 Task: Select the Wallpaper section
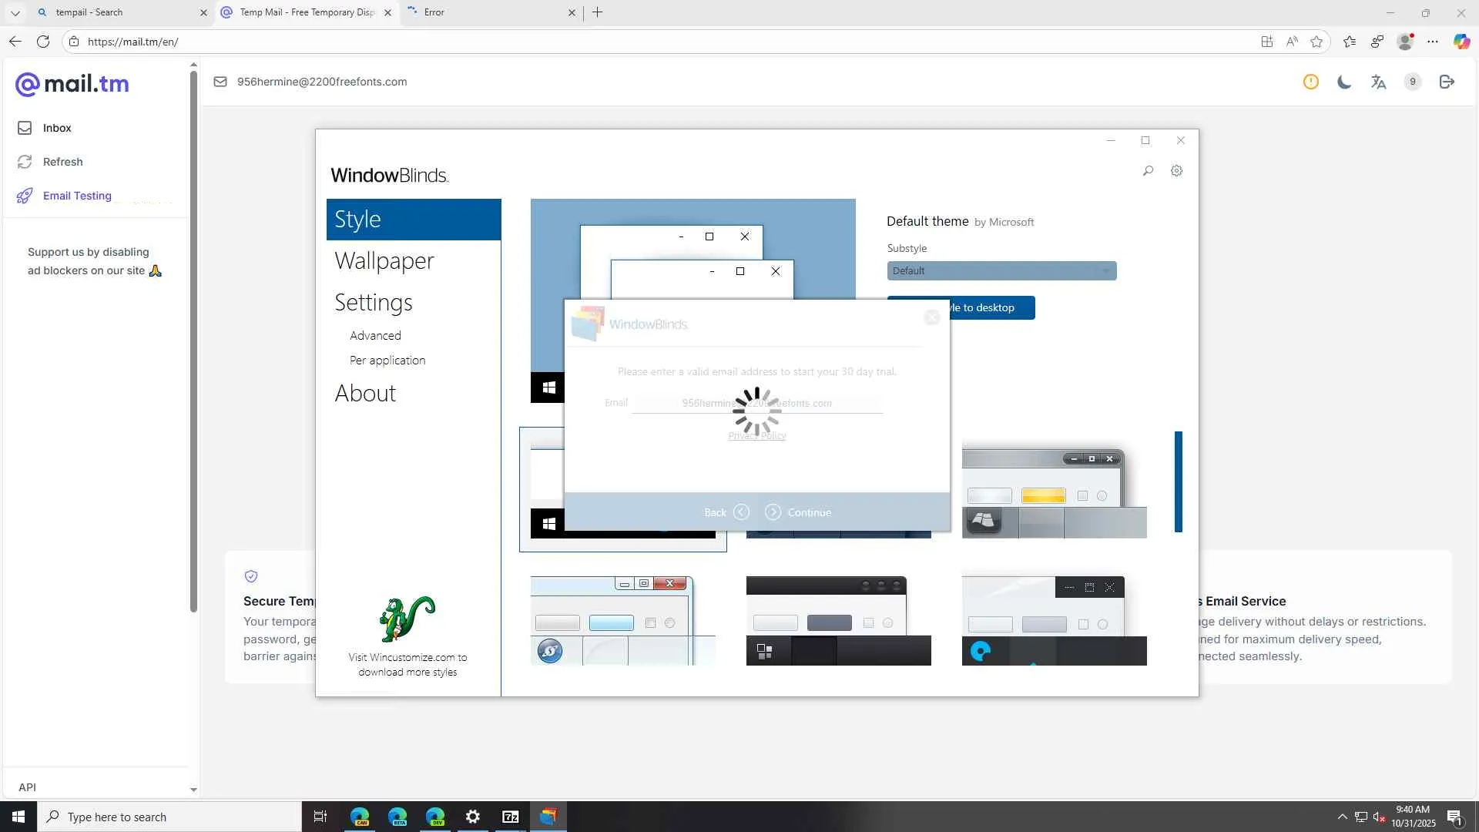pyautogui.click(x=384, y=261)
